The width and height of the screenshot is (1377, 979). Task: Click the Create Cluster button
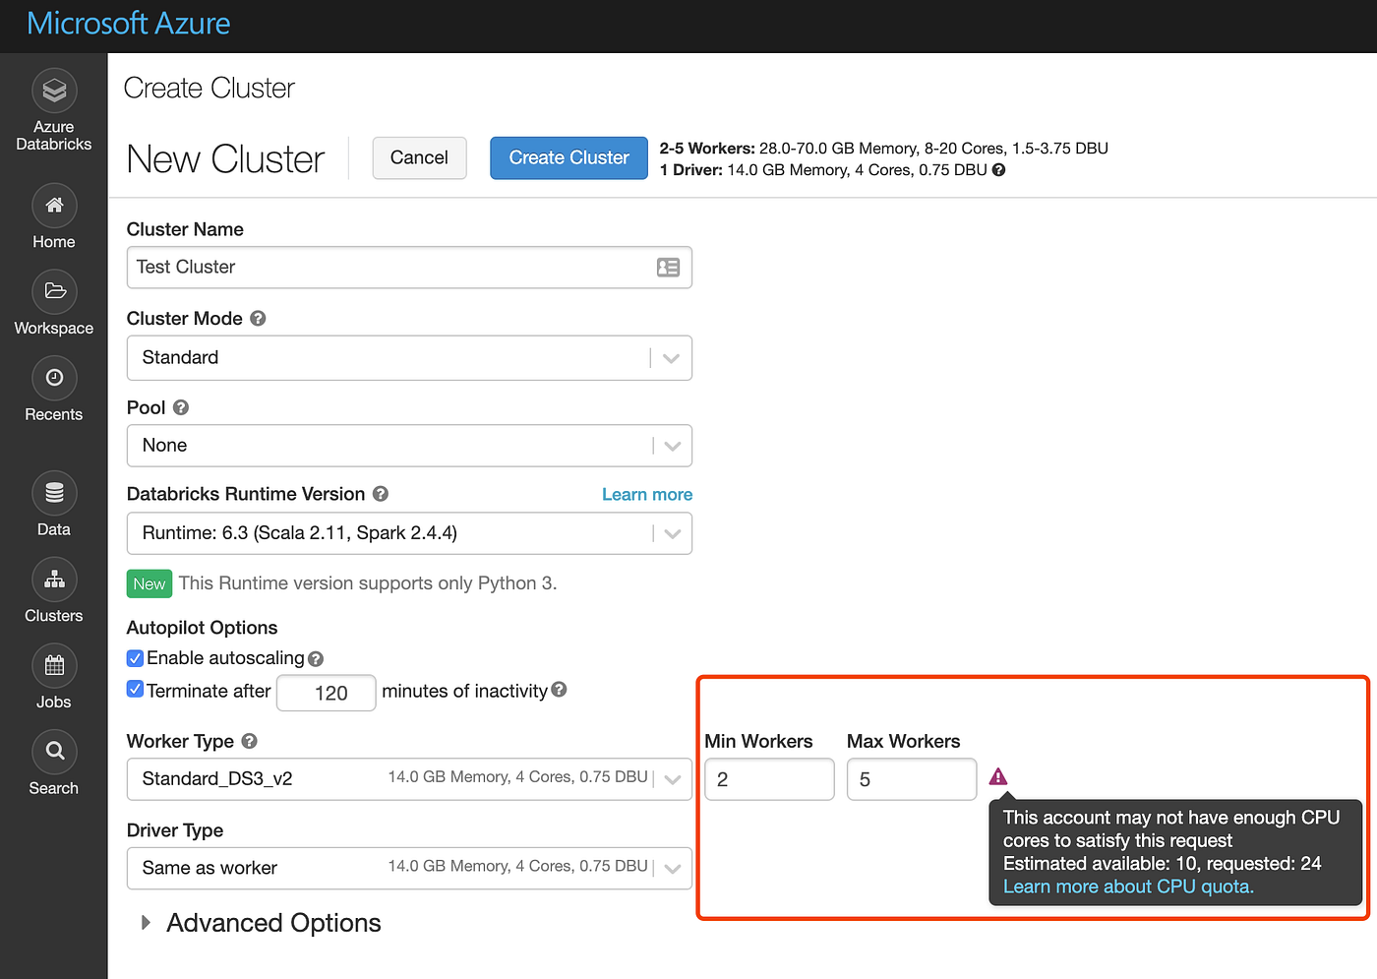point(569,157)
